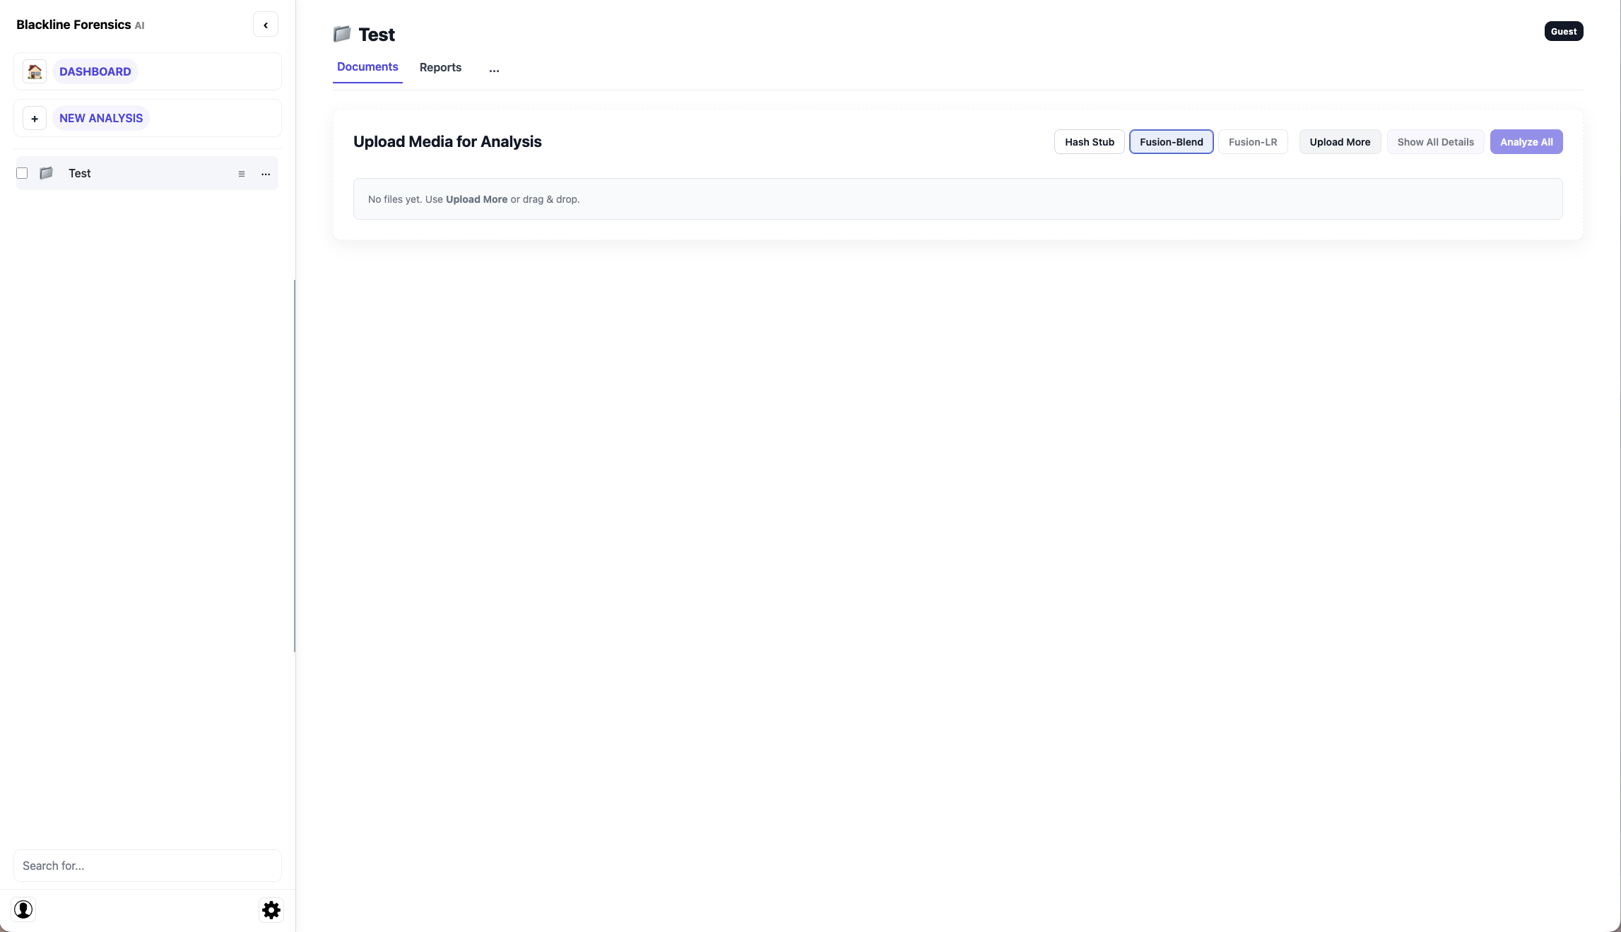This screenshot has width=1621, height=932.
Task: Click the folder icon beside the Test page title
Action: pyautogui.click(x=342, y=33)
